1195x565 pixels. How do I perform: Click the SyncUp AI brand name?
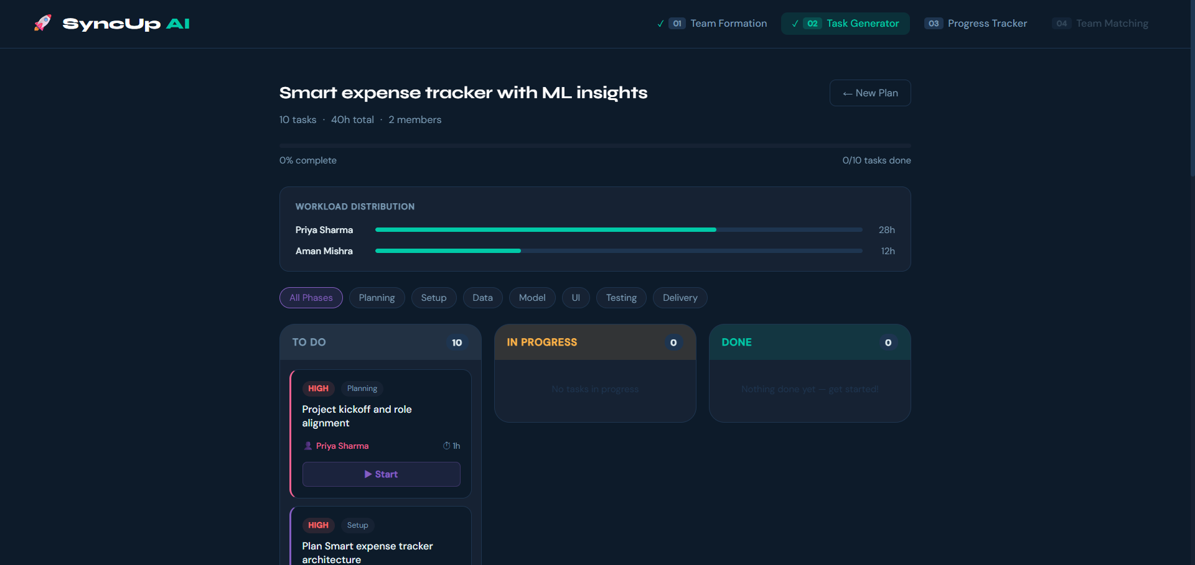(126, 24)
